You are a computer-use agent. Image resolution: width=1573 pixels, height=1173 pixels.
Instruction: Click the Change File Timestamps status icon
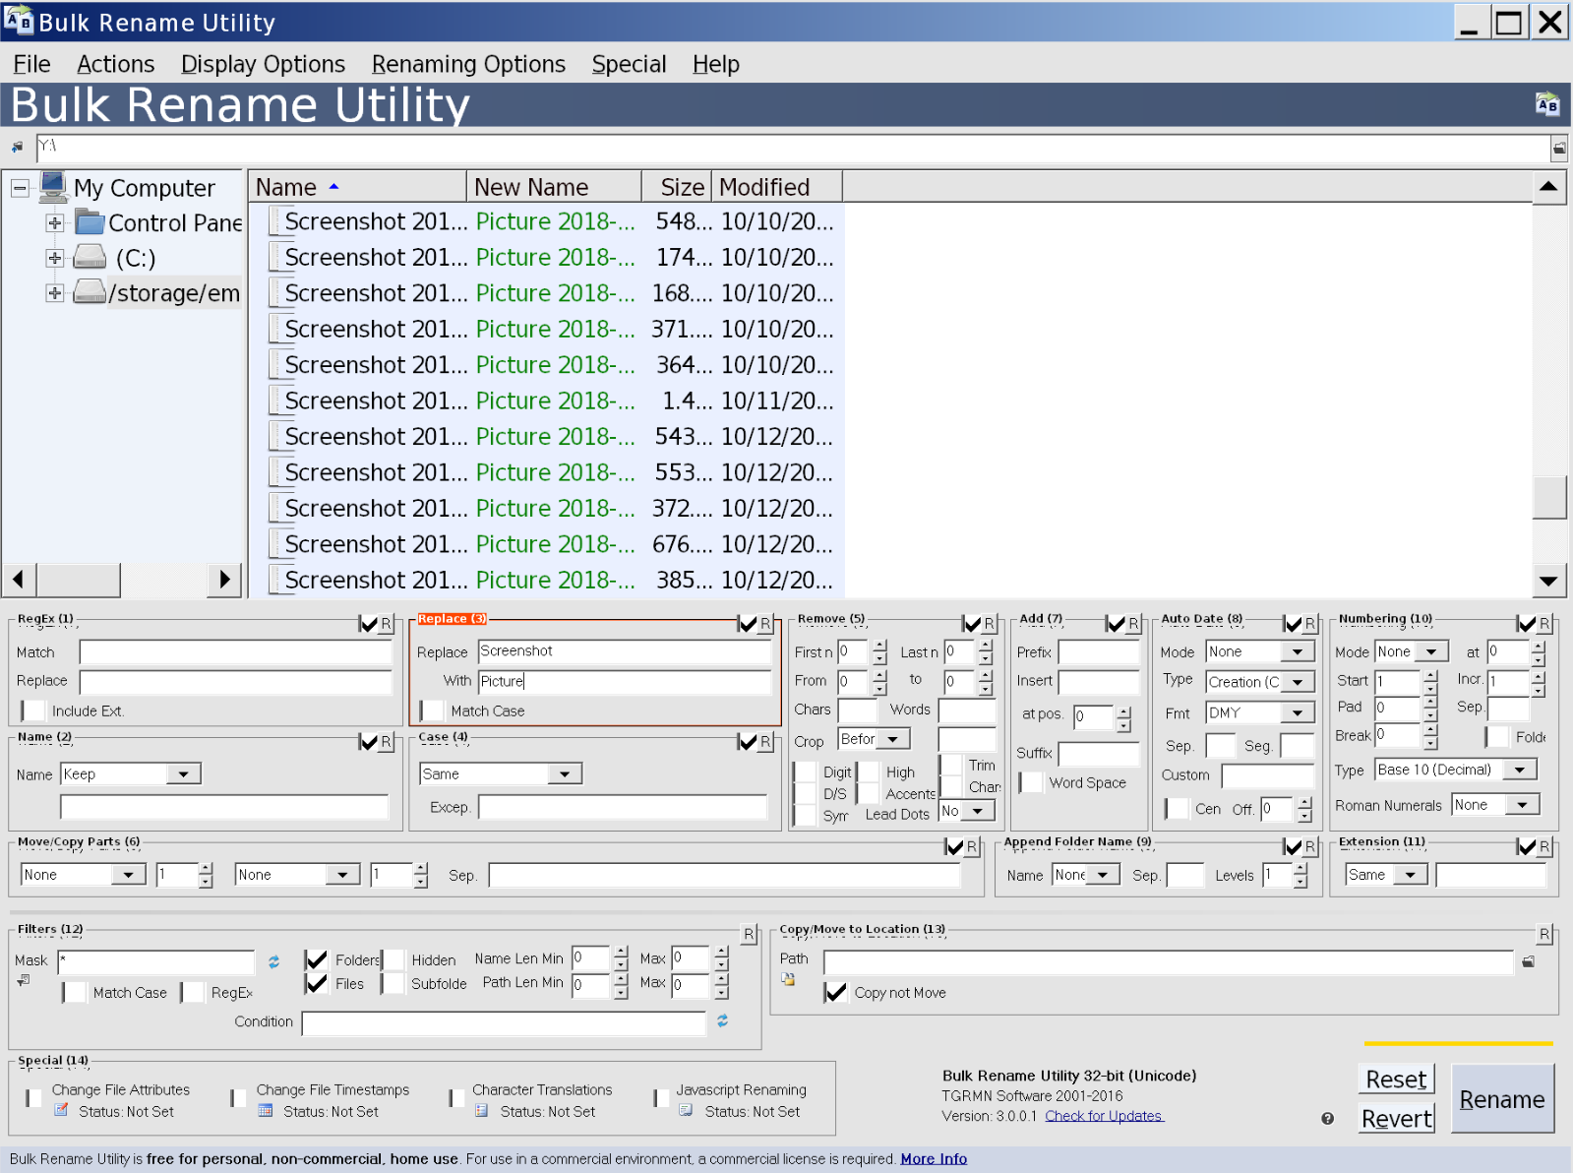(x=266, y=1110)
